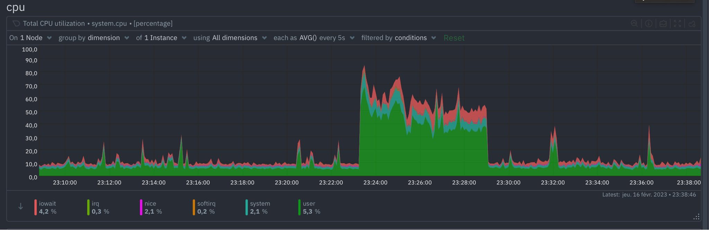Toggle the system dimension in the legend
Viewport: 709px width, 230px height.
[259, 207]
